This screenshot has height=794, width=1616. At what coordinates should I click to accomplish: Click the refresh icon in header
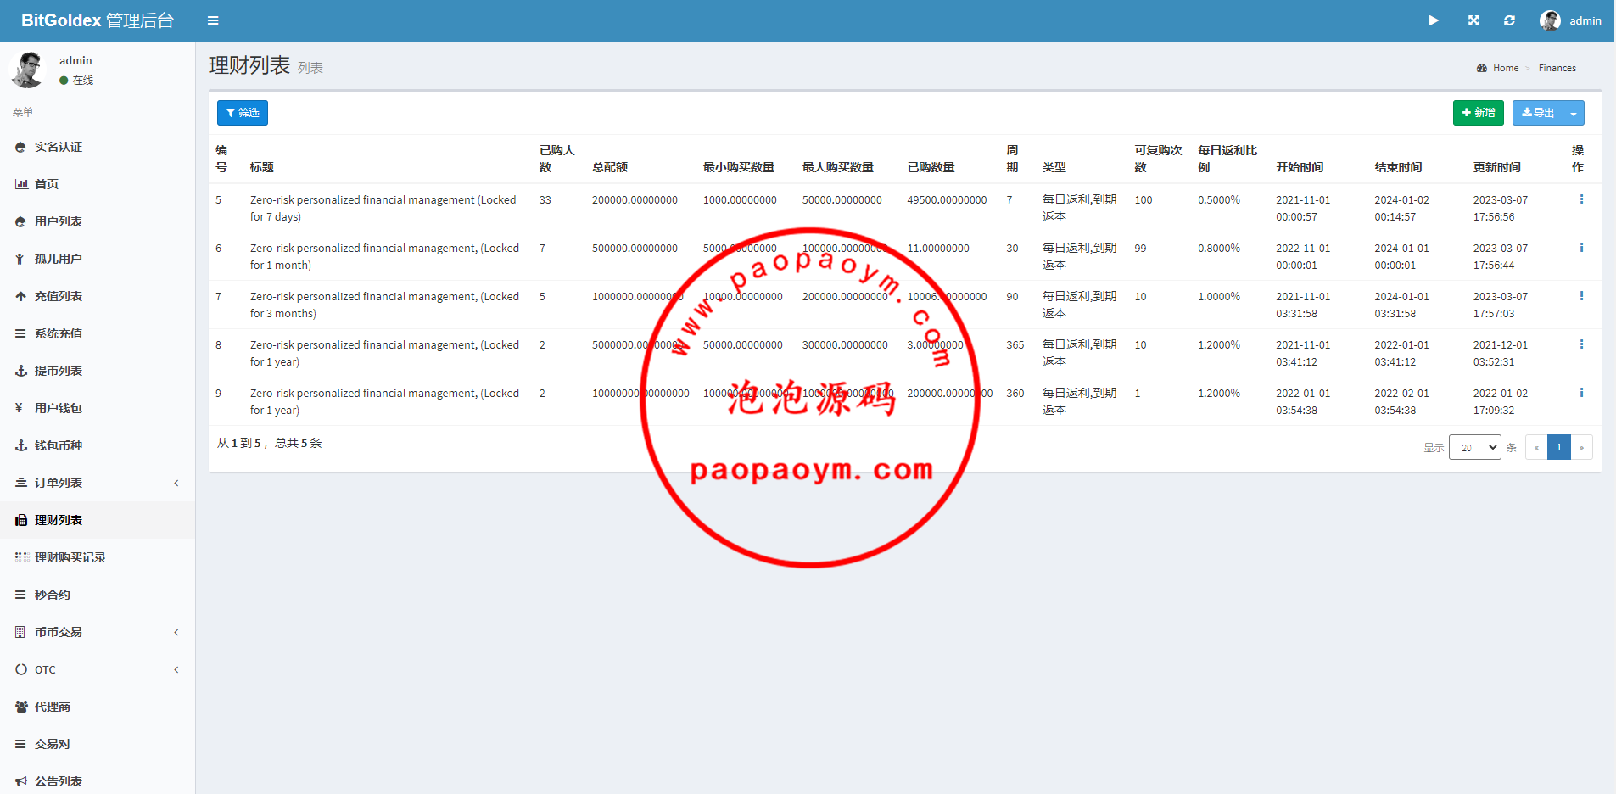tap(1509, 20)
